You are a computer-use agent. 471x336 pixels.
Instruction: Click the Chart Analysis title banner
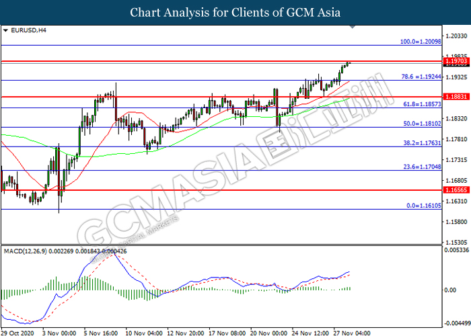235,12
